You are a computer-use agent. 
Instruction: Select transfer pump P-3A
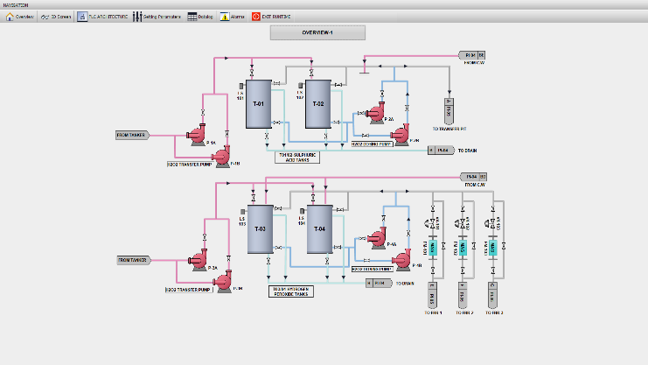click(x=193, y=263)
